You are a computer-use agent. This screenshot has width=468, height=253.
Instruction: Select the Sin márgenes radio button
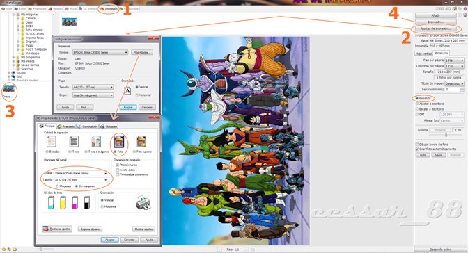[77, 186]
